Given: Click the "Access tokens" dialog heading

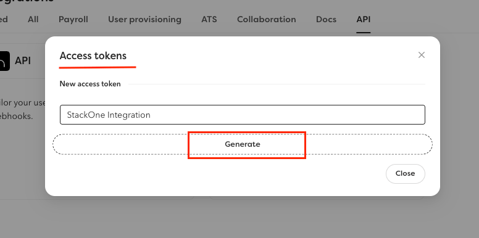Looking at the screenshot, I should (93, 56).
